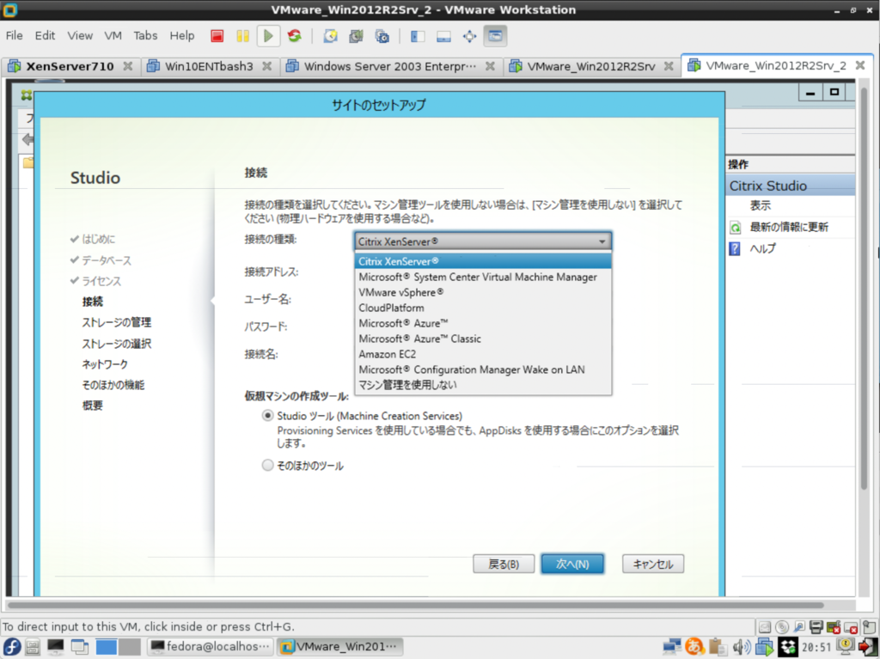880x659 pixels.
Task: Open the Help menu
Action: click(182, 35)
